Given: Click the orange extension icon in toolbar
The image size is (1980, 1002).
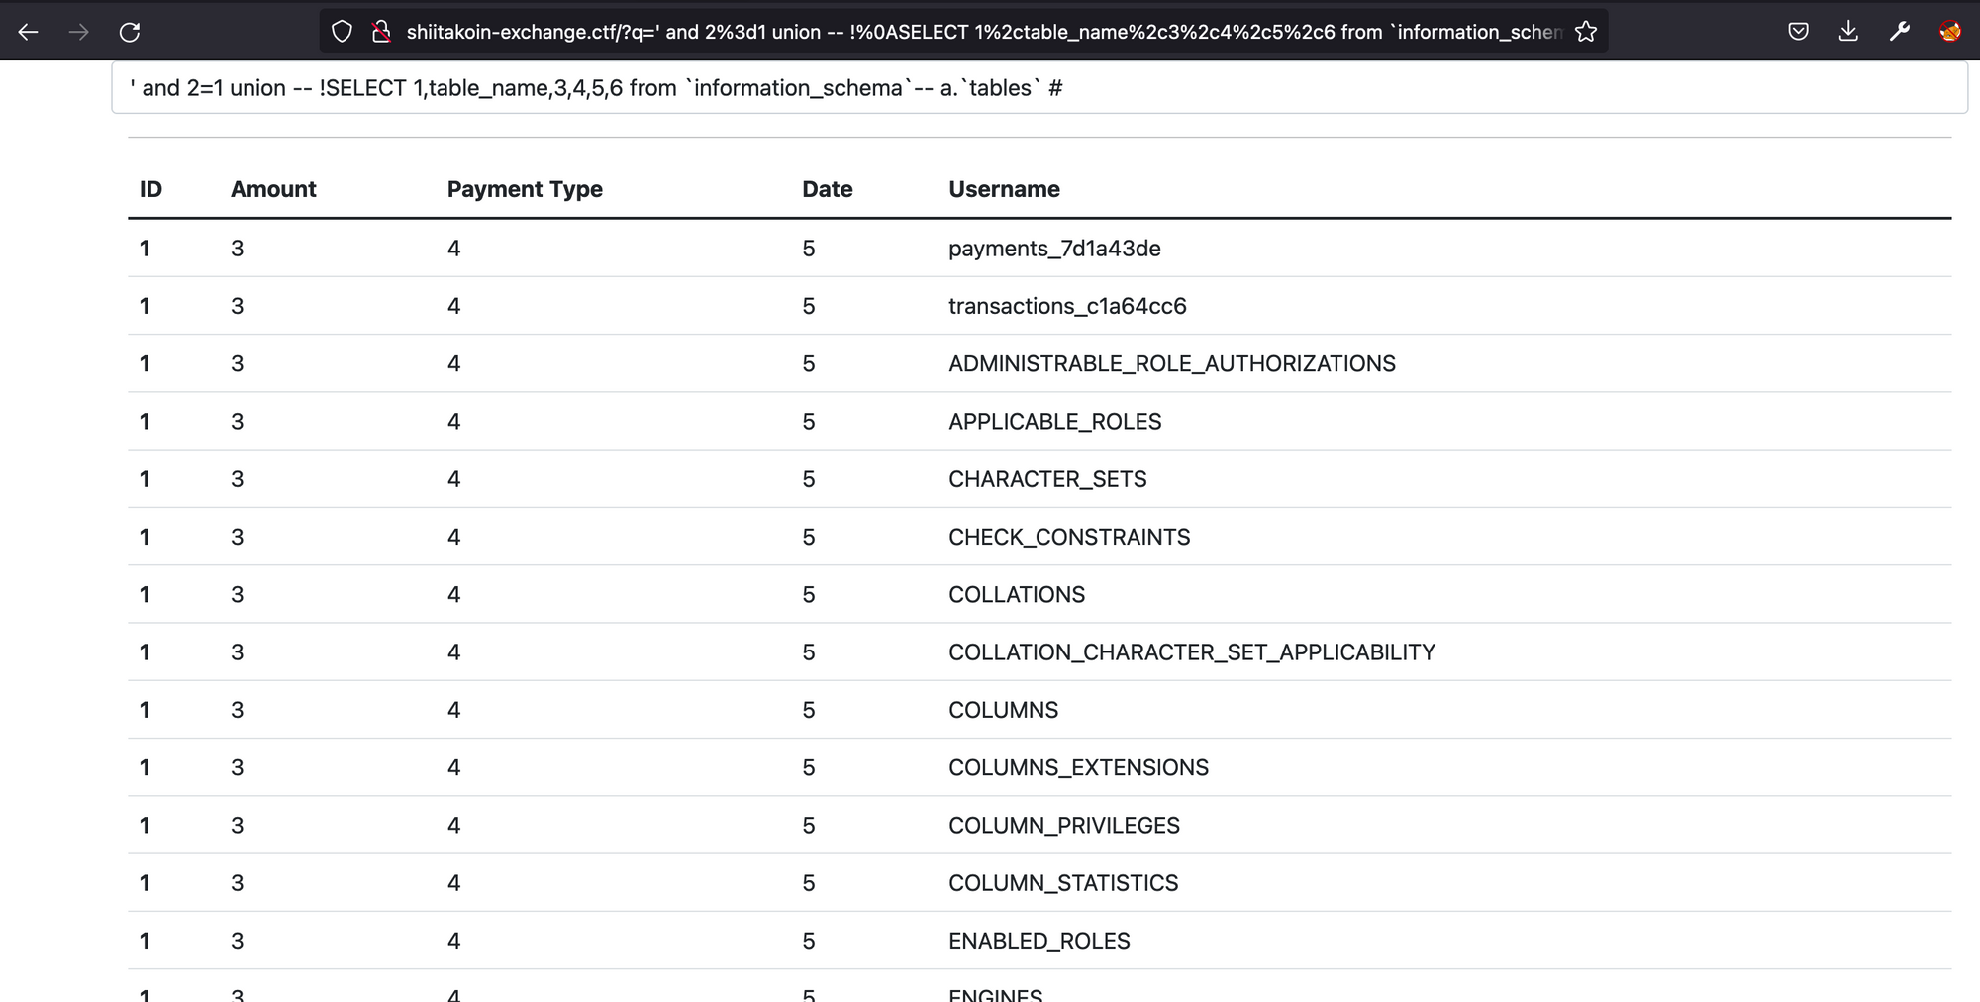Looking at the screenshot, I should (1950, 32).
